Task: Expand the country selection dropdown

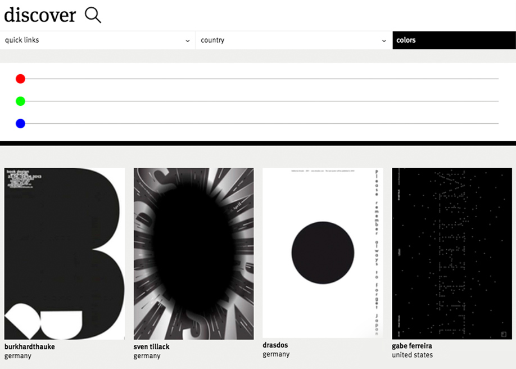Action: tap(383, 40)
